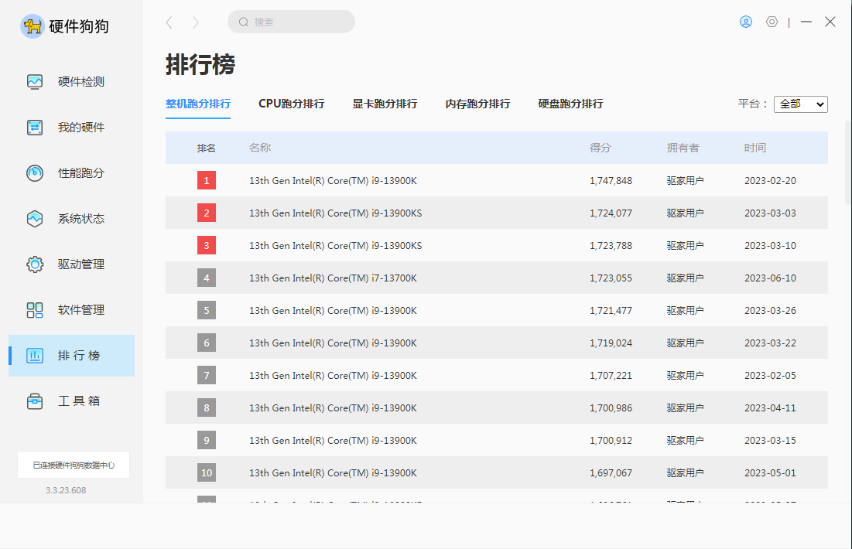Click the 硬件检测 monitor icon
852x549 pixels.
(35, 82)
